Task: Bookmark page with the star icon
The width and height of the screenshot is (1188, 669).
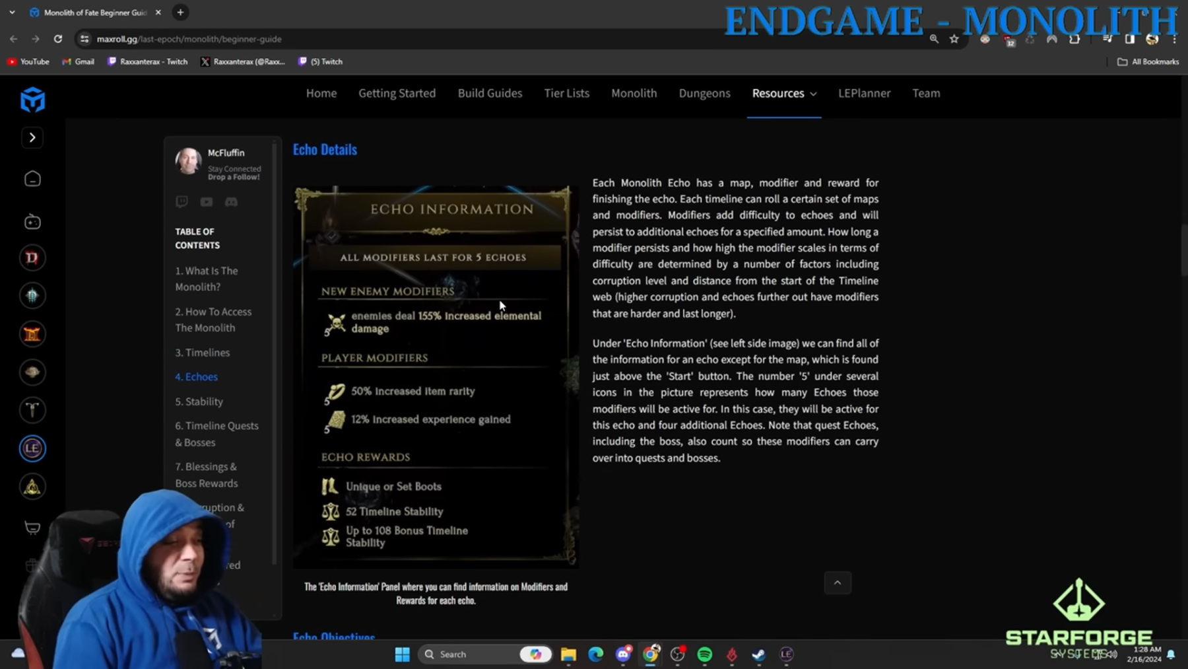Action: 954,39
